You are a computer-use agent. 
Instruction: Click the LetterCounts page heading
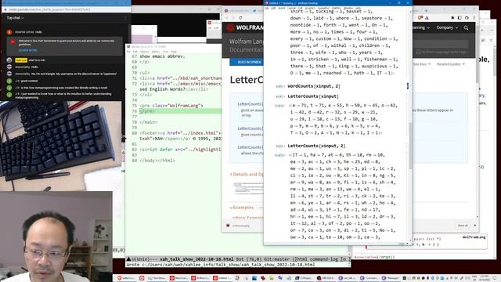click(x=247, y=80)
